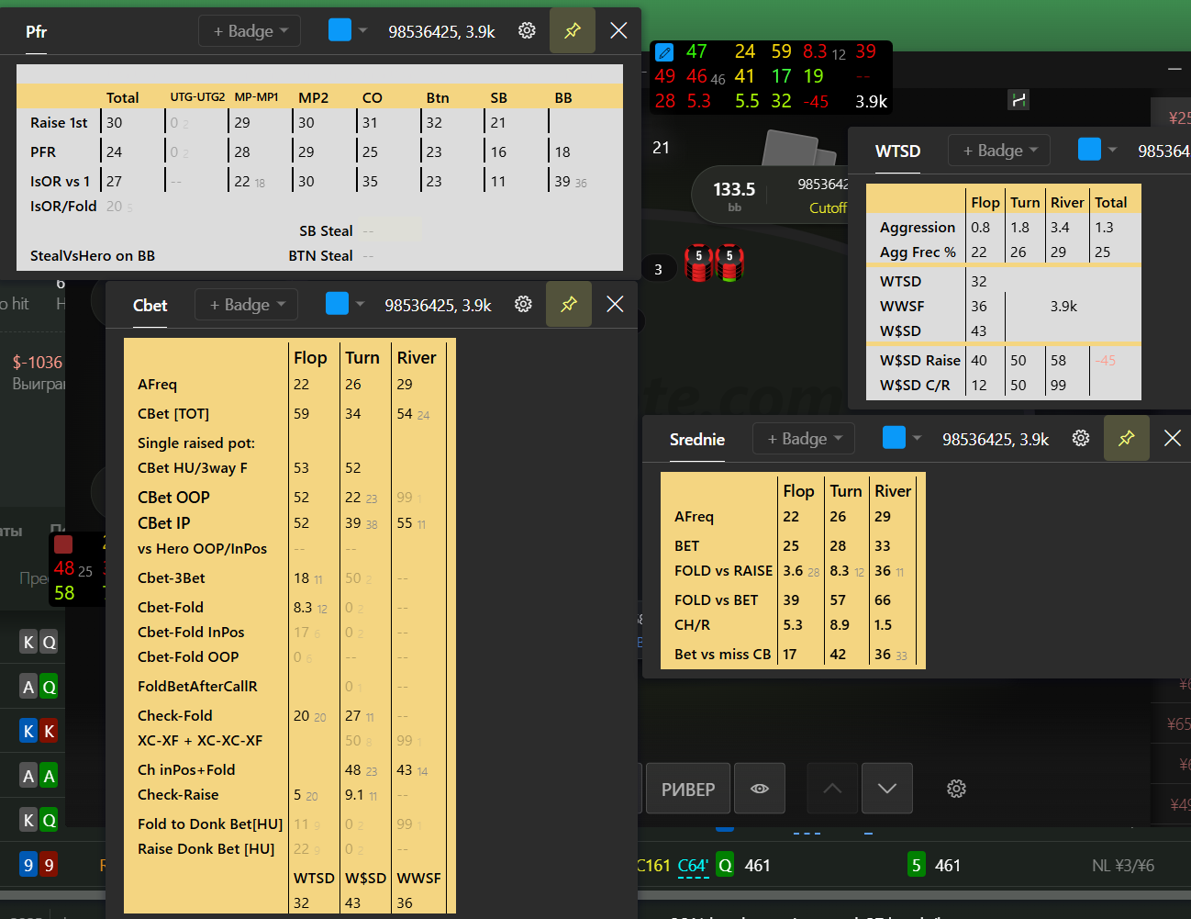1191x919 pixels.
Task: Select the KQ hand row
Action: 39,642
